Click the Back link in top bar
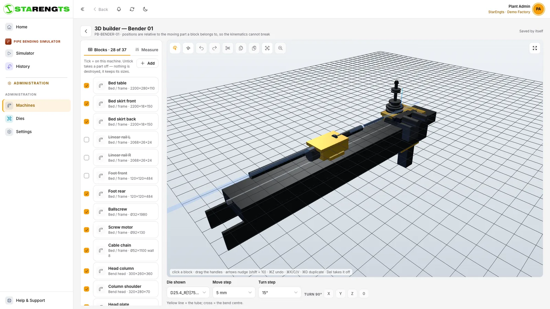The width and height of the screenshot is (550, 309). click(101, 9)
